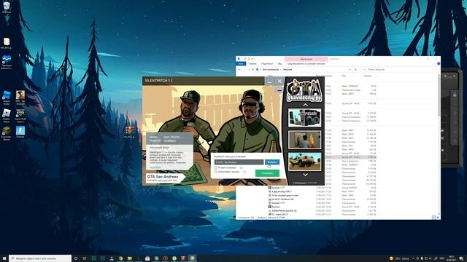The image size is (467, 262).
Task: Click the taskbar search box
Action: (x=40, y=258)
